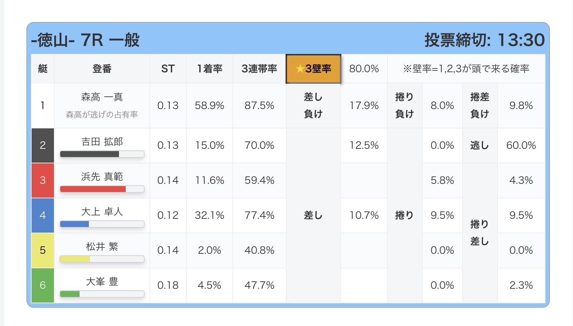The width and height of the screenshot is (573, 326).
Task: Click boat number 2 black badge
Action: tap(43, 146)
